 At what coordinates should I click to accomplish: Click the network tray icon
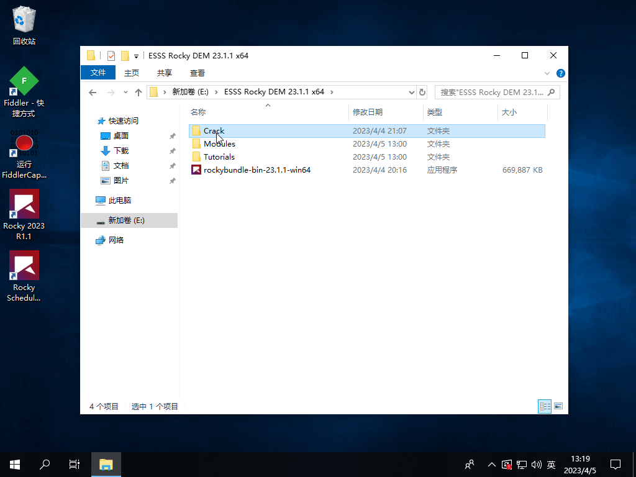click(x=522, y=465)
